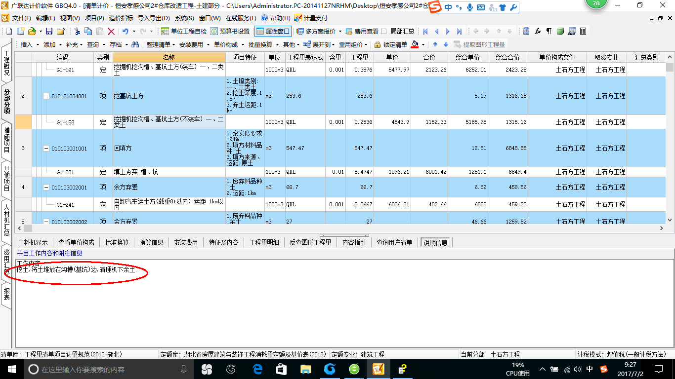Collapse the 010103001001 tree row
The width and height of the screenshot is (675, 379).
coord(46,149)
